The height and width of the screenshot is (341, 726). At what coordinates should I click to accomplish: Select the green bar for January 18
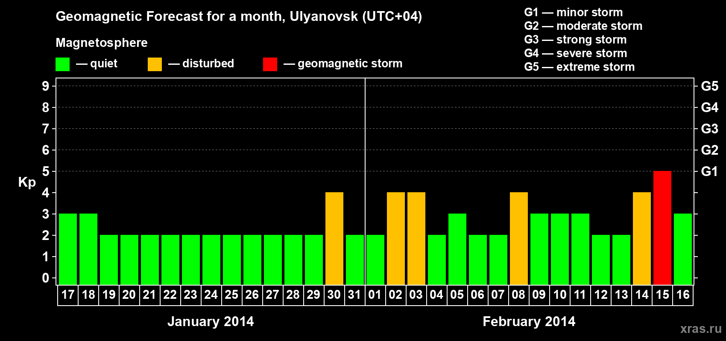tap(88, 249)
